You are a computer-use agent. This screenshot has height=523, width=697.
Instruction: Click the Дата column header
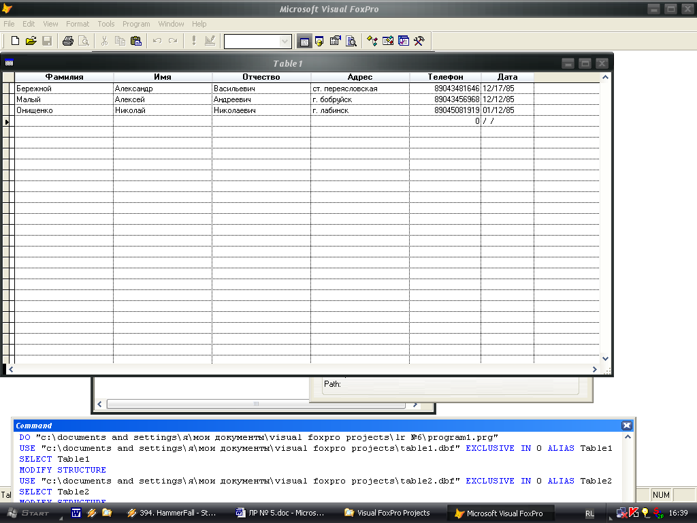pos(507,77)
